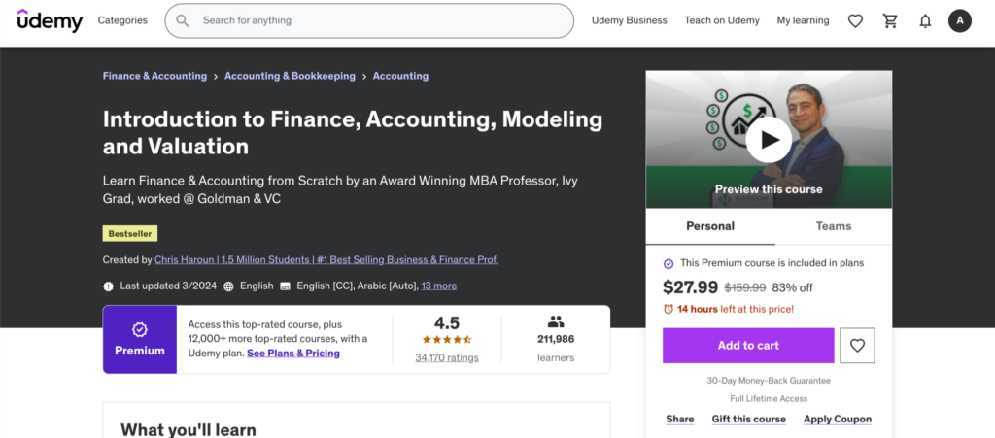Screen dimensions: 995x438
Task: Play the course preview video
Action: 769,141
